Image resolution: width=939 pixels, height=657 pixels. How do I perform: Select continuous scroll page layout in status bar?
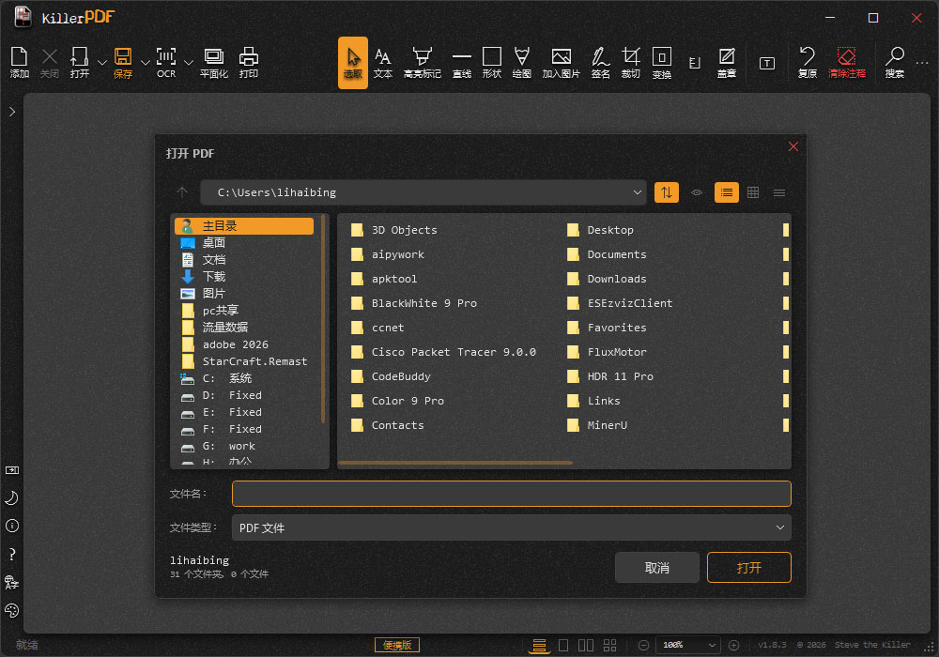click(x=539, y=645)
